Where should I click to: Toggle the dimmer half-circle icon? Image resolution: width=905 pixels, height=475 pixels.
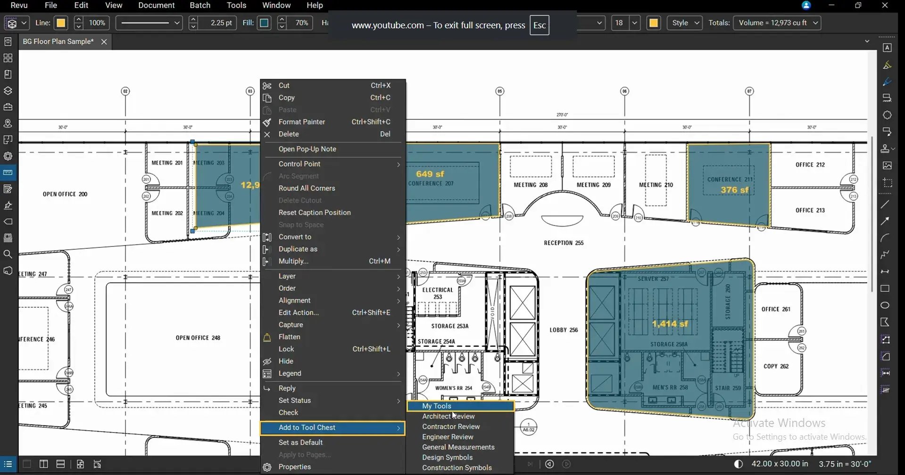739,464
